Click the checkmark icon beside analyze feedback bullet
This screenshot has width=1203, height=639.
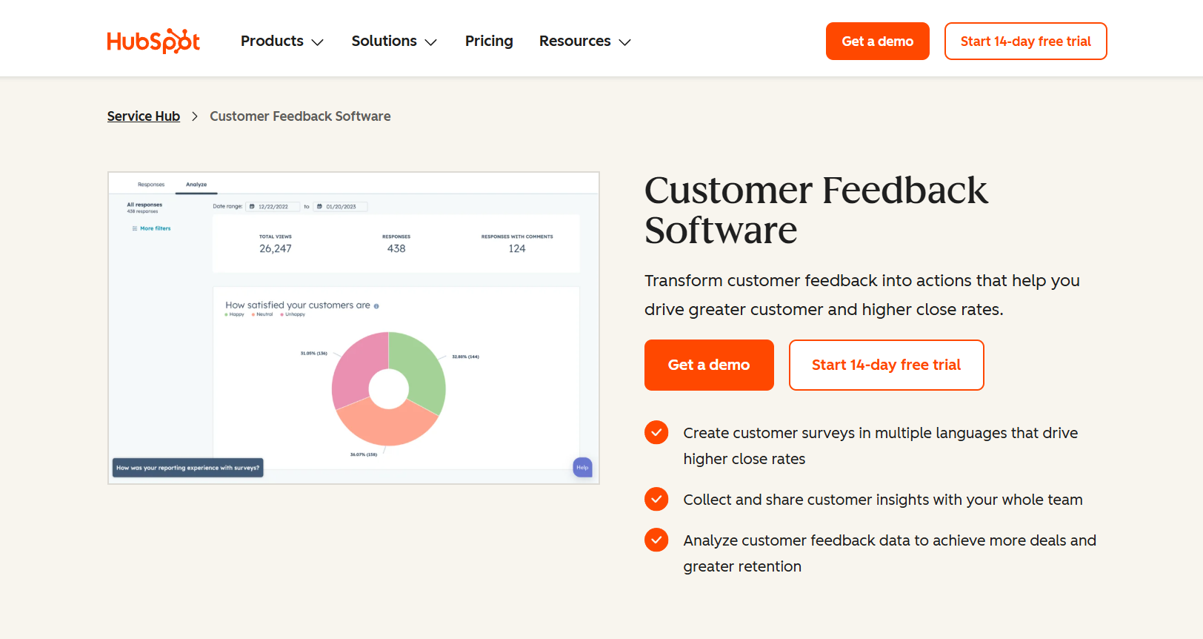click(656, 540)
